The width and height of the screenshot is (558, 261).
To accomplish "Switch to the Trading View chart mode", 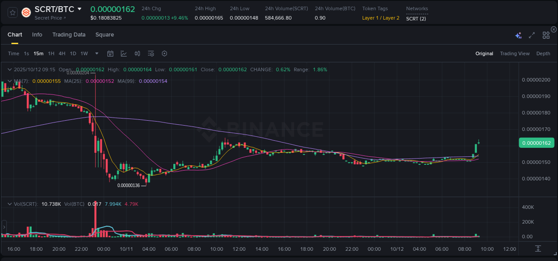I will pos(515,53).
